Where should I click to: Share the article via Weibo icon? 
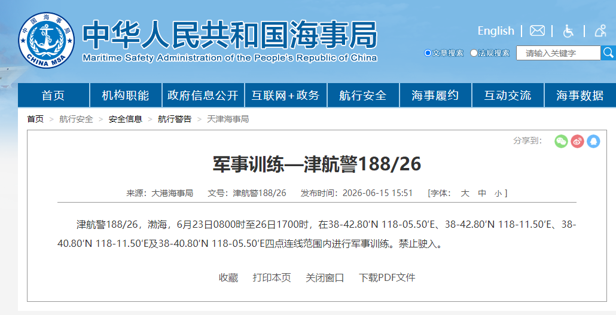click(x=577, y=141)
